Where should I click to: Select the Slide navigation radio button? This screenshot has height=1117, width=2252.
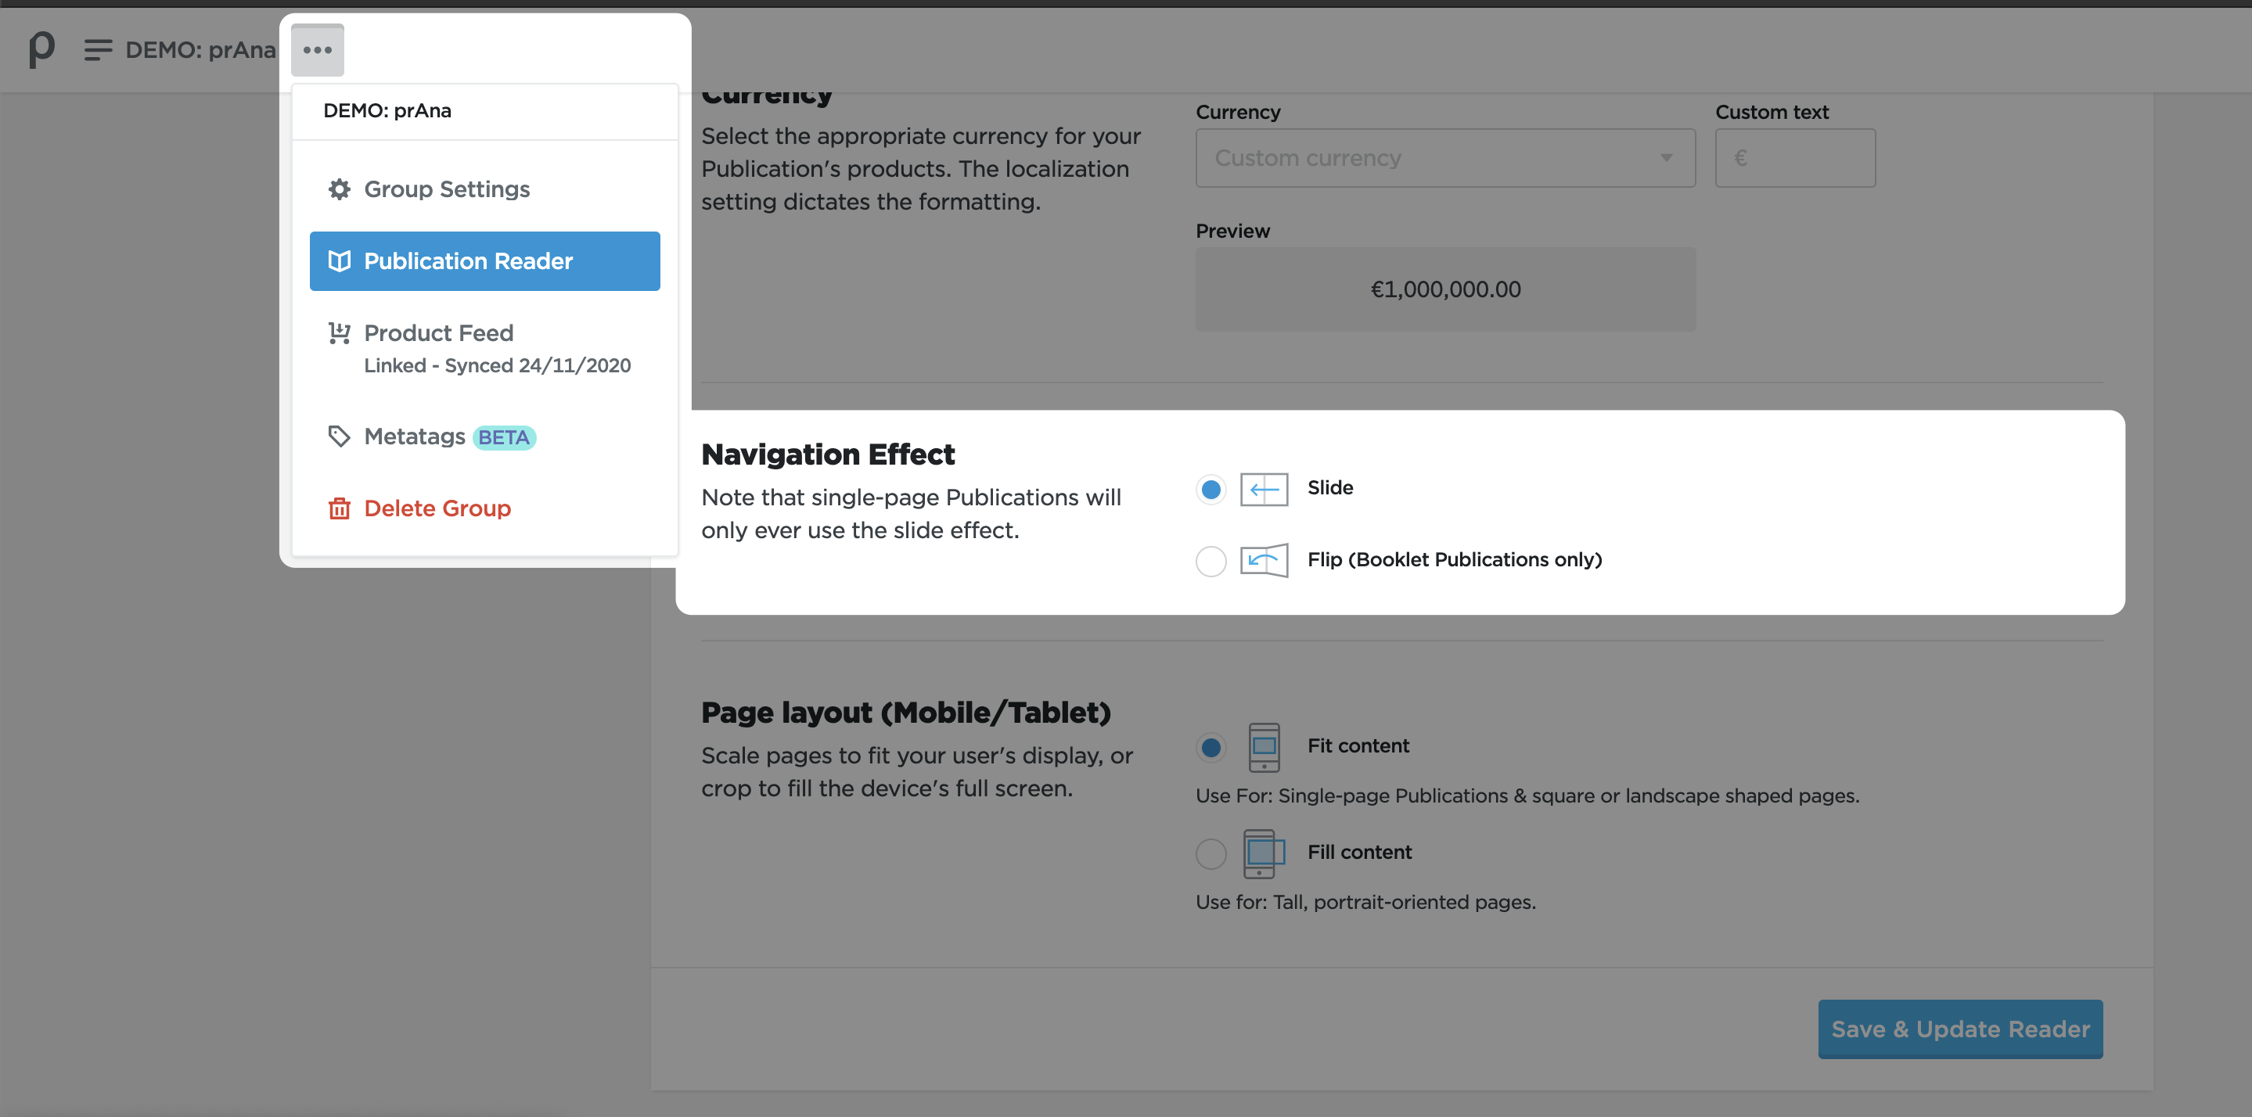[1211, 489]
